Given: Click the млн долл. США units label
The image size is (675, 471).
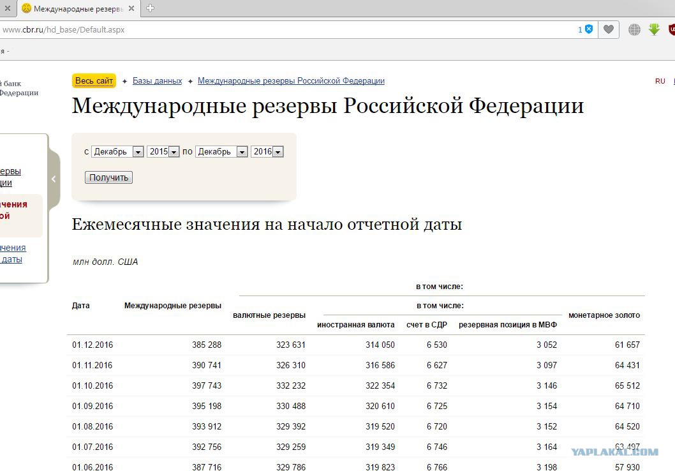Looking at the screenshot, I should 105,262.
